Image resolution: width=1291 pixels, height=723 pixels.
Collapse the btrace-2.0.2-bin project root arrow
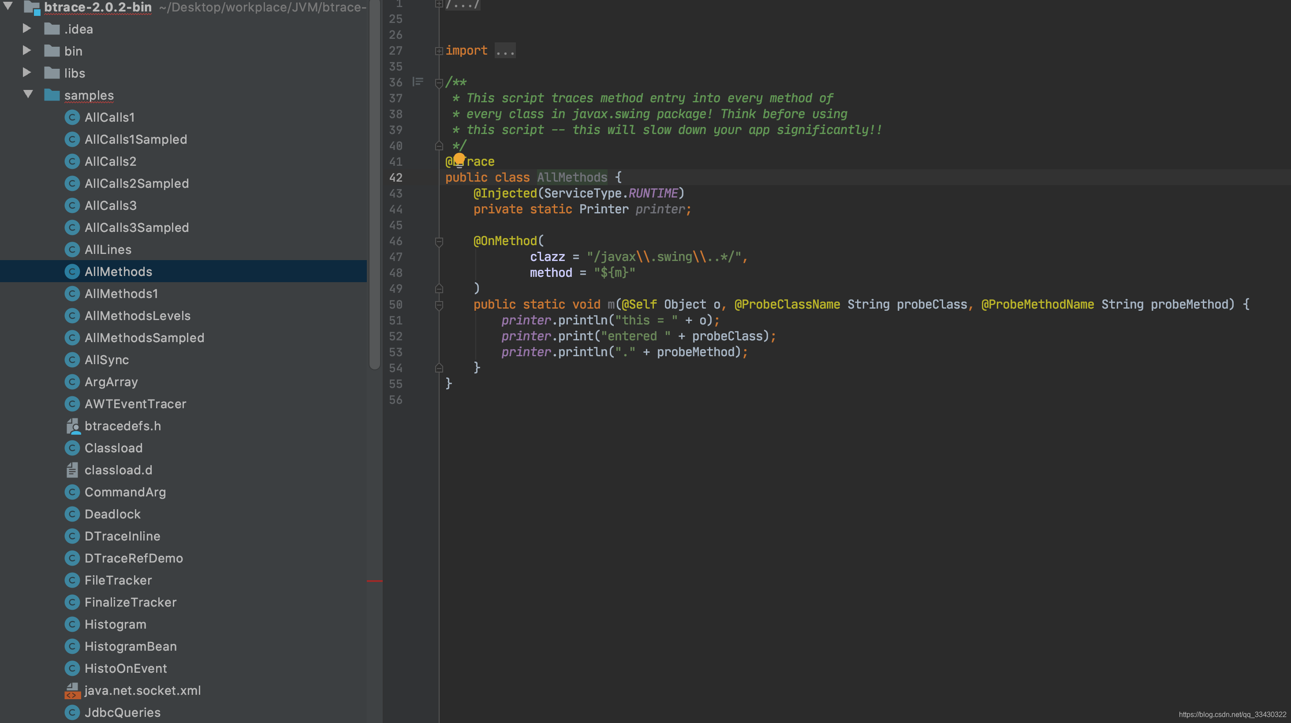[x=8, y=6]
